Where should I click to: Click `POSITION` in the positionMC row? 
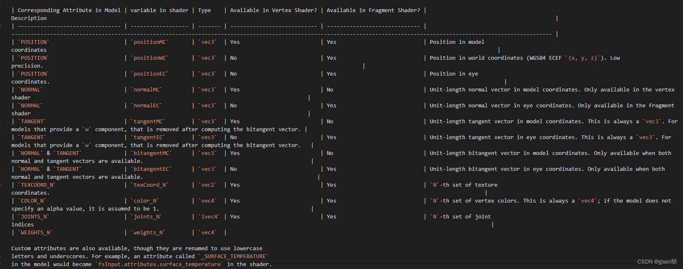coord(33,42)
